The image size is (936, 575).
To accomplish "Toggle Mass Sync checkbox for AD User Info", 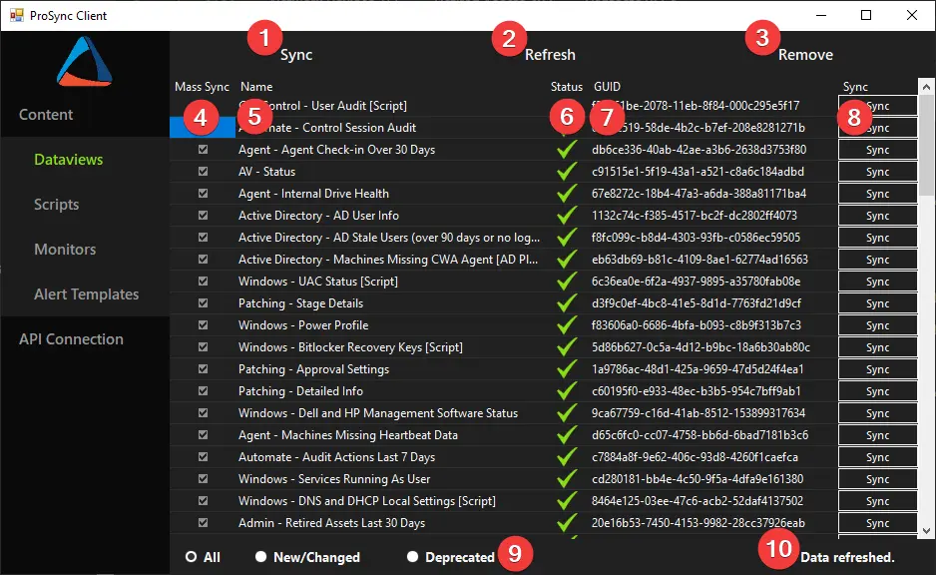I will (x=203, y=215).
